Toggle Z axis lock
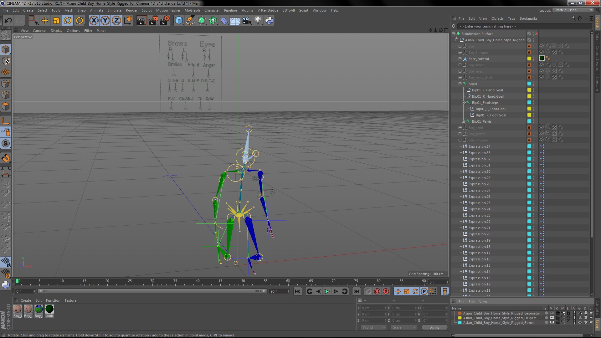601x338 pixels. (x=116, y=21)
